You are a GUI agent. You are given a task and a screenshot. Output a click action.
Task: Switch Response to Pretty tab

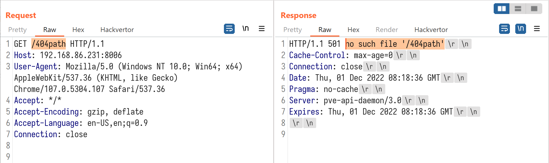293,30
